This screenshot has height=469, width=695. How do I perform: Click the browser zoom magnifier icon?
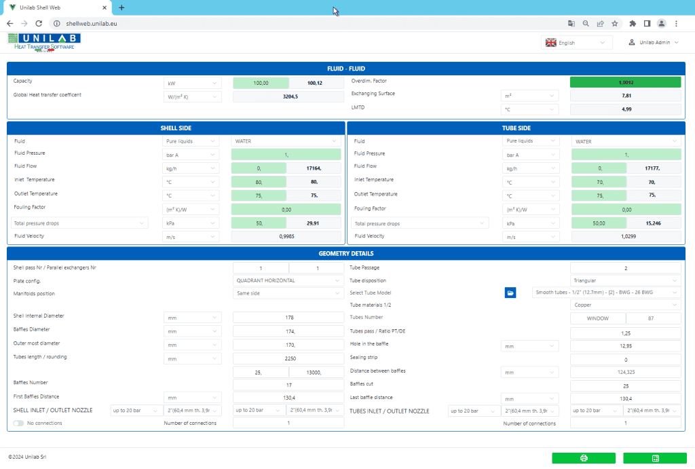(x=586, y=23)
